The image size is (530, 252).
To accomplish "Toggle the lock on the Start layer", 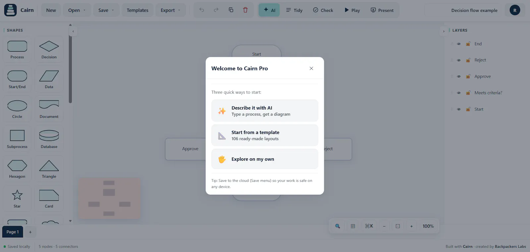I will click(468, 109).
